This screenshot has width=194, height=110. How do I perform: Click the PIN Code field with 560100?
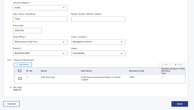click(x=27, y=31)
